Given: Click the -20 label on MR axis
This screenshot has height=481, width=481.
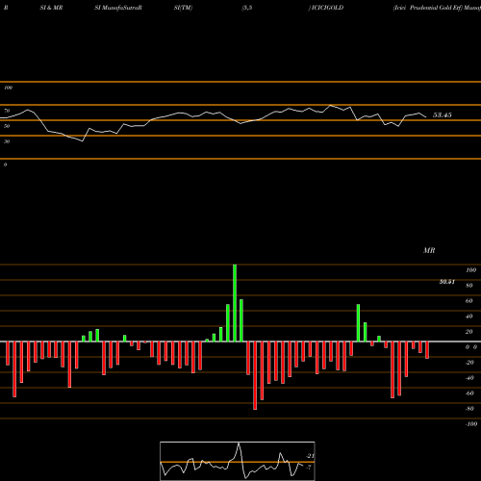Looking at the screenshot, I should pyautogui.click(x=469, y=363).
